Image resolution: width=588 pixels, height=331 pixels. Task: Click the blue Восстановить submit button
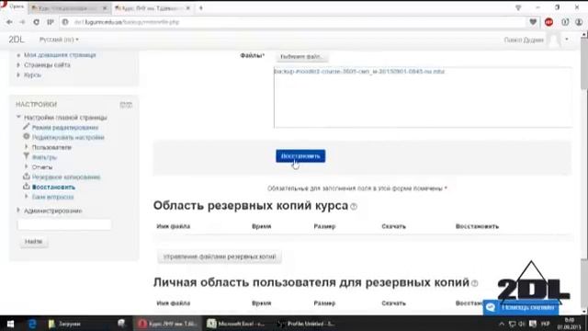coord(300,155)
